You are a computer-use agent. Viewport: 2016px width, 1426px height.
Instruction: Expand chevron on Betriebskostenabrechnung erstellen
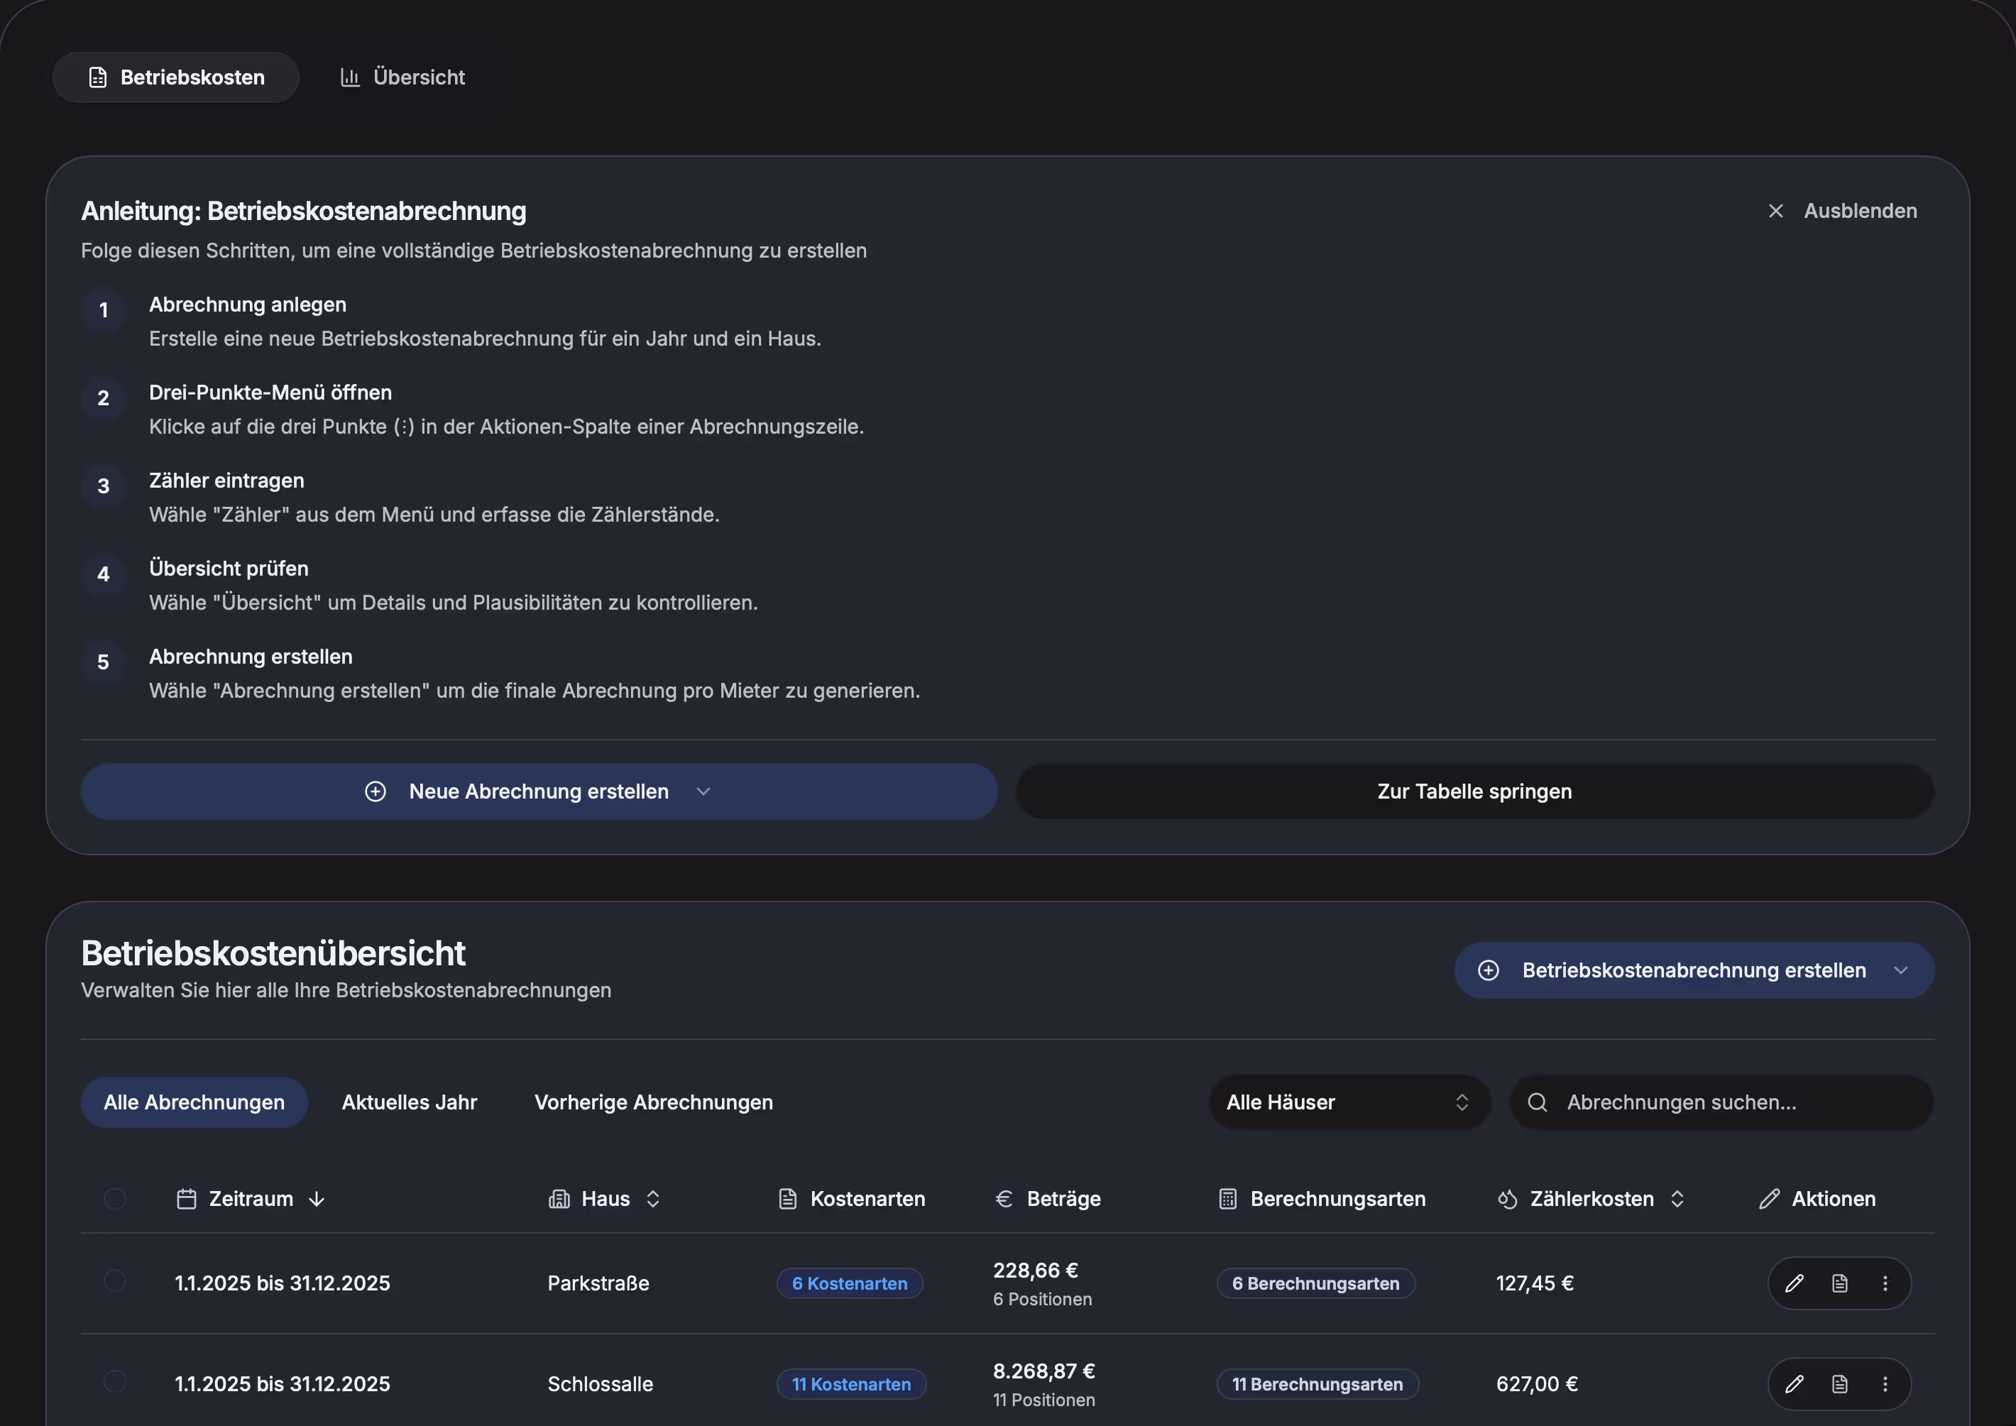(1901, 970)
